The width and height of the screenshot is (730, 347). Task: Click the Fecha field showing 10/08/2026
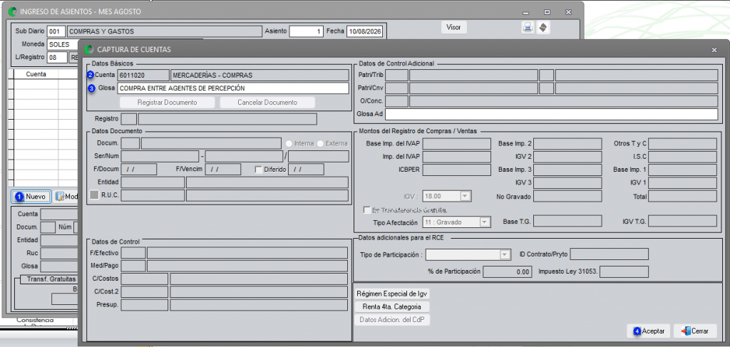click(364, 31)
